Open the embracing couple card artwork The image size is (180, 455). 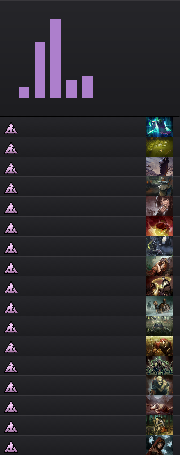[159, 266]
